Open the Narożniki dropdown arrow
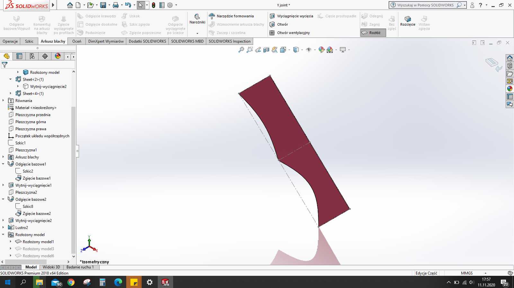Screen dimensions: 514x288 (197, 33)
